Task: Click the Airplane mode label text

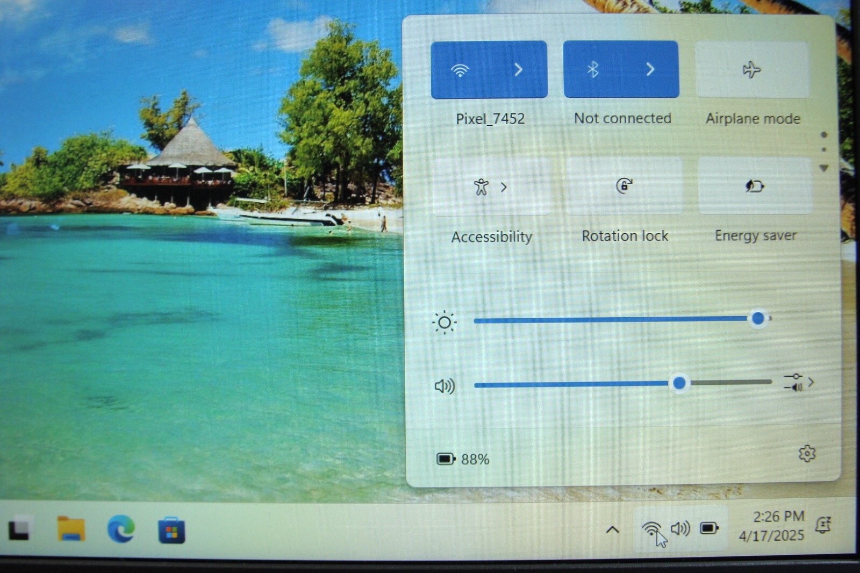Action: pos(753,119)
